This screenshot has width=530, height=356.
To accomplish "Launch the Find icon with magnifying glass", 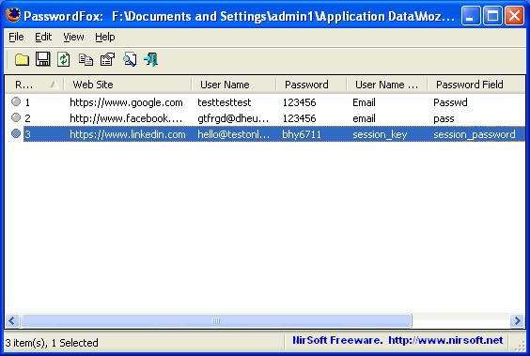I will click(x=130, y=59).
